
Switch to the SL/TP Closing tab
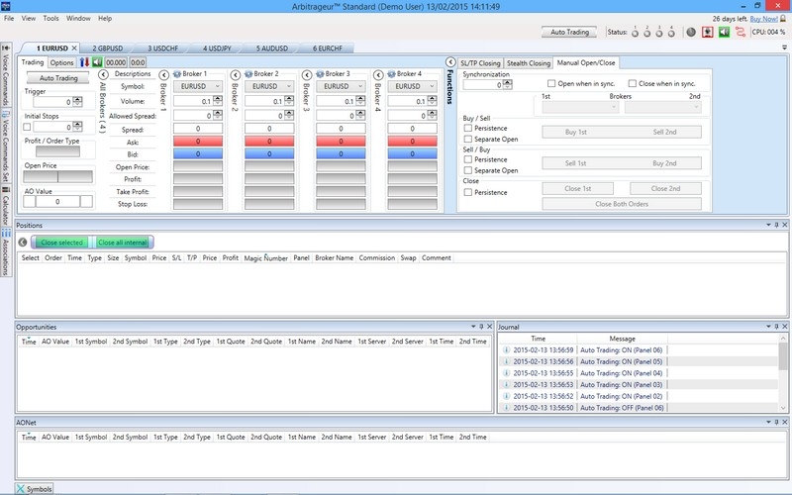click(x=480, y=63)
